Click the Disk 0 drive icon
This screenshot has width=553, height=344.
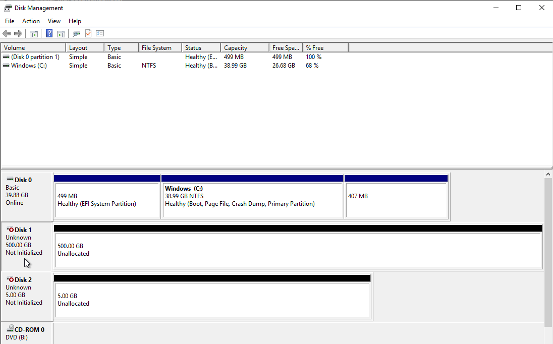[10, 180]
